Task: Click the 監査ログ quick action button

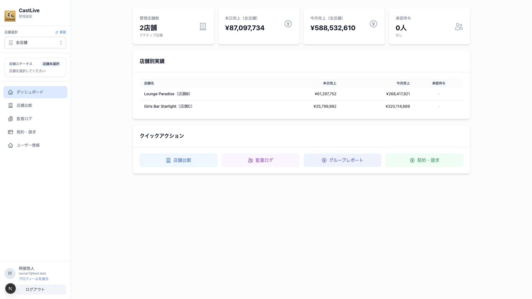Action: [x=260, y=160]
